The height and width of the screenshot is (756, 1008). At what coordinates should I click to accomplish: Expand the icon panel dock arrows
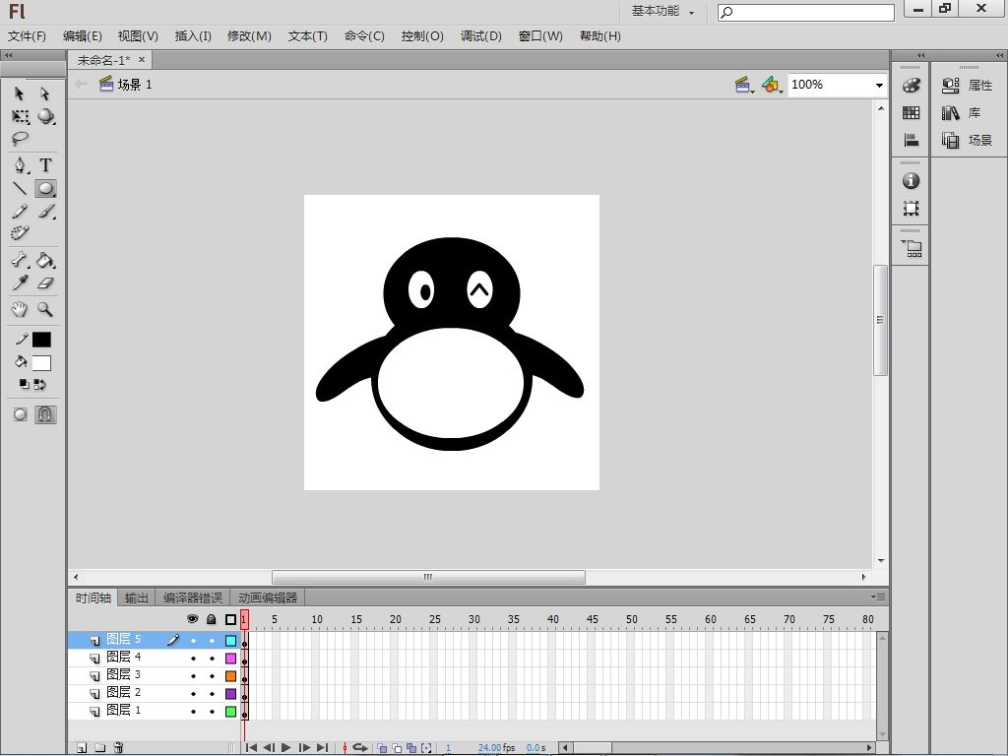[x=920, y=55]
